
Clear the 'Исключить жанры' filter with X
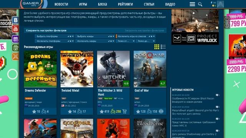(x=111, y=41)
